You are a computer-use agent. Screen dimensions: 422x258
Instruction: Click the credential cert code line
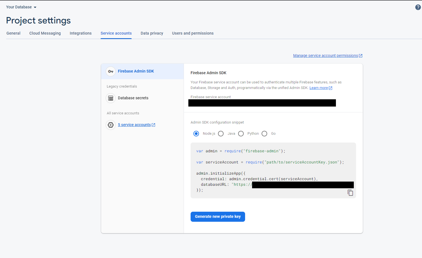coord(259,179)
